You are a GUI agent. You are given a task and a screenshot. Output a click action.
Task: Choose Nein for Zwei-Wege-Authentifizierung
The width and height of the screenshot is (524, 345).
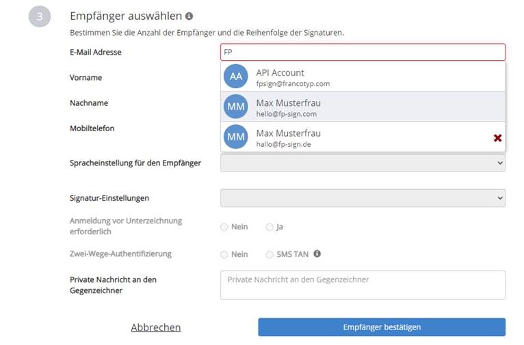[x=224, y=255]
